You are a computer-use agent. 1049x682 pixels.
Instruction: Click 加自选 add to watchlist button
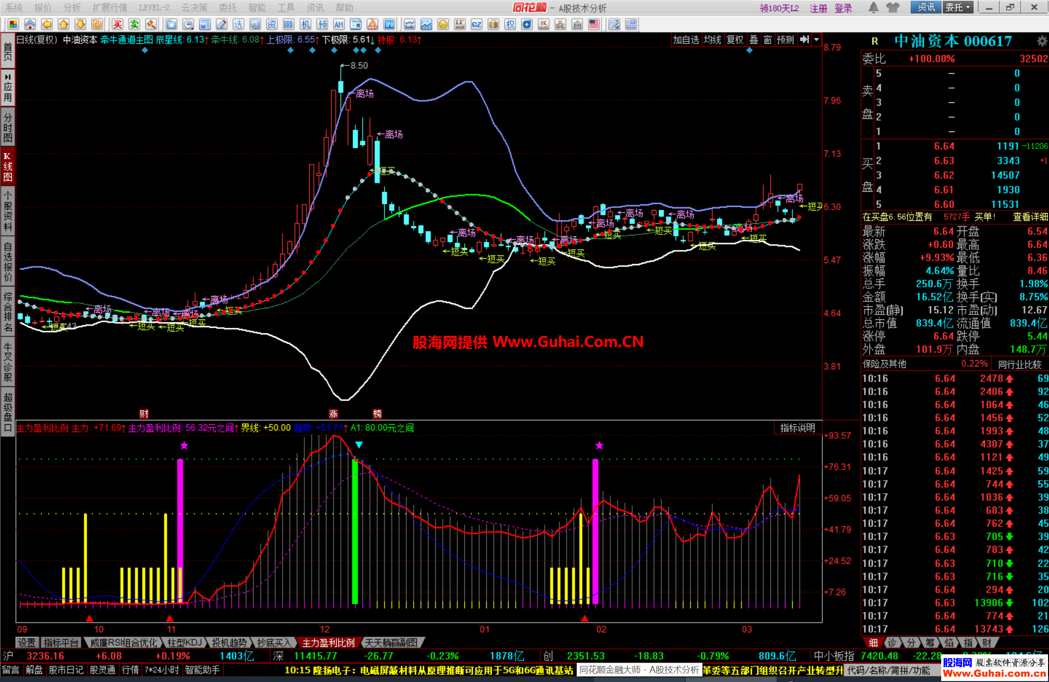tap(686, 40)
